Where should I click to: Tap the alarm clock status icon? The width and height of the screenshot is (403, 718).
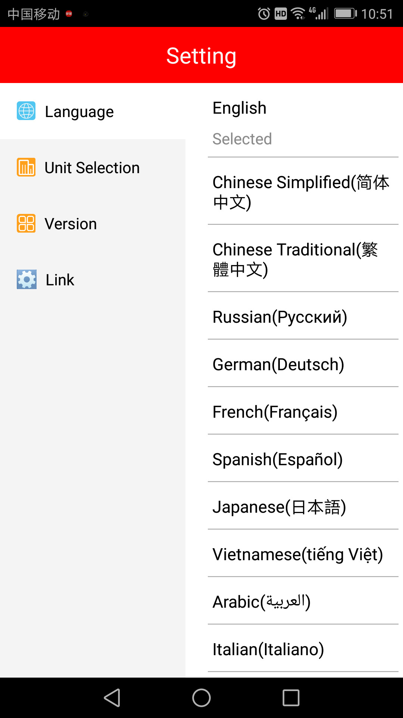pyautogui.click(x=264, y=14)
